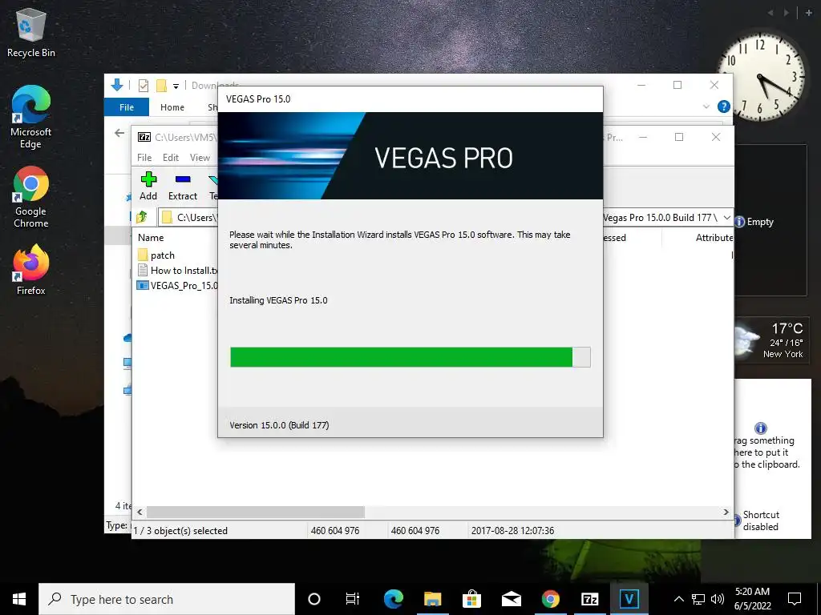Image resolution: width=821 pixels, height=615 pixels.
Task: Click the New York weather gadget
Action: point(770,340)
